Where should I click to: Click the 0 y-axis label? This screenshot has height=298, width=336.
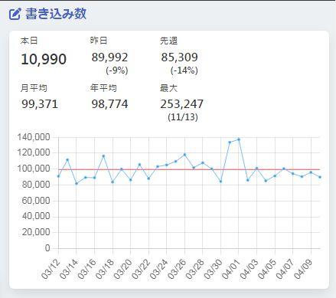tap(47, 248)
